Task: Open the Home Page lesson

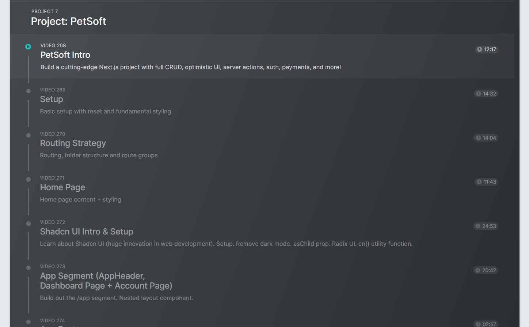Action: pos(62,187)
